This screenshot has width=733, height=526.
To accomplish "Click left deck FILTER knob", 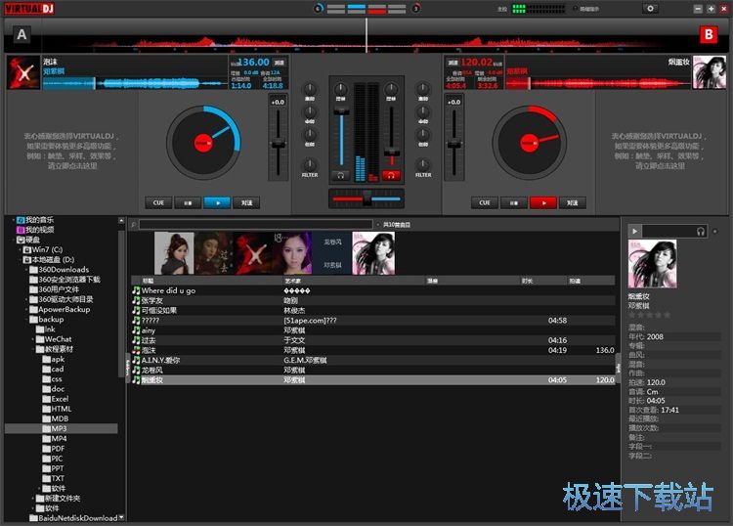I will 310,164.
